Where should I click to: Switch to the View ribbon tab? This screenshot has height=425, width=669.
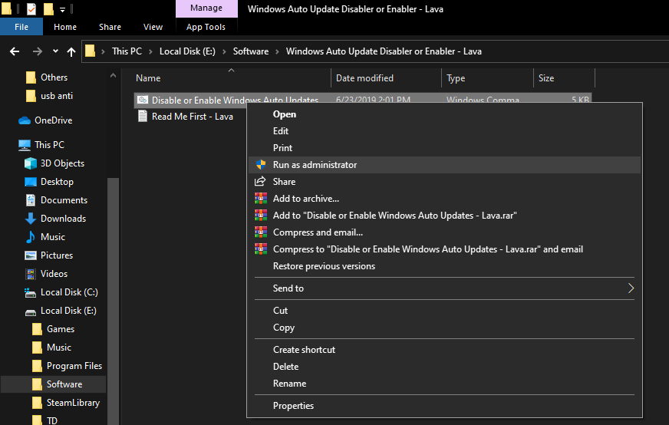[x=153, y=27]
